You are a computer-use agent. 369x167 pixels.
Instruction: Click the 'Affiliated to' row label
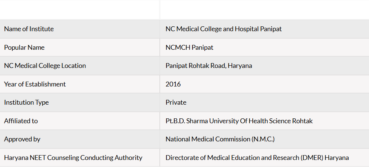(x=80, y=121)
